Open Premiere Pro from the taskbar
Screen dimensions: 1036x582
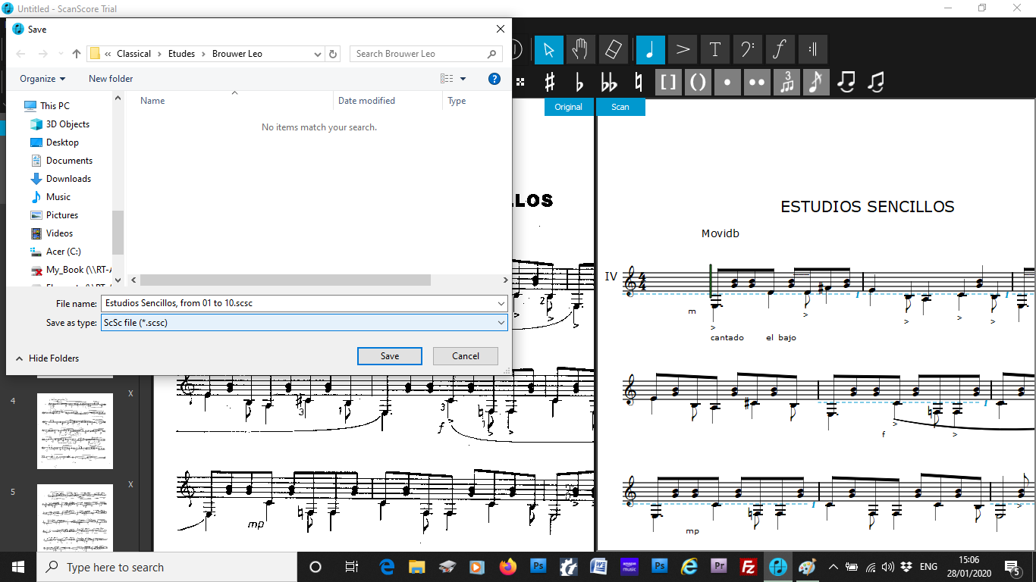(x=719, y=567)
